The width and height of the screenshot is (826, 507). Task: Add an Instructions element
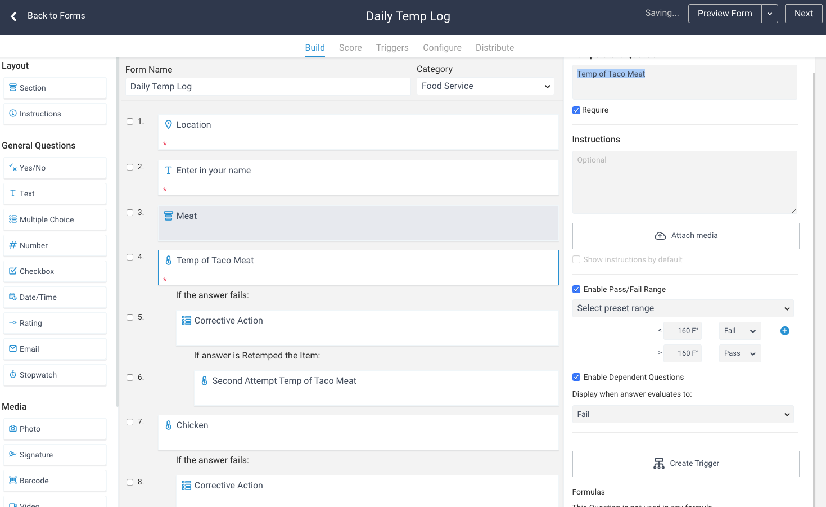click(x=55, y=114)
